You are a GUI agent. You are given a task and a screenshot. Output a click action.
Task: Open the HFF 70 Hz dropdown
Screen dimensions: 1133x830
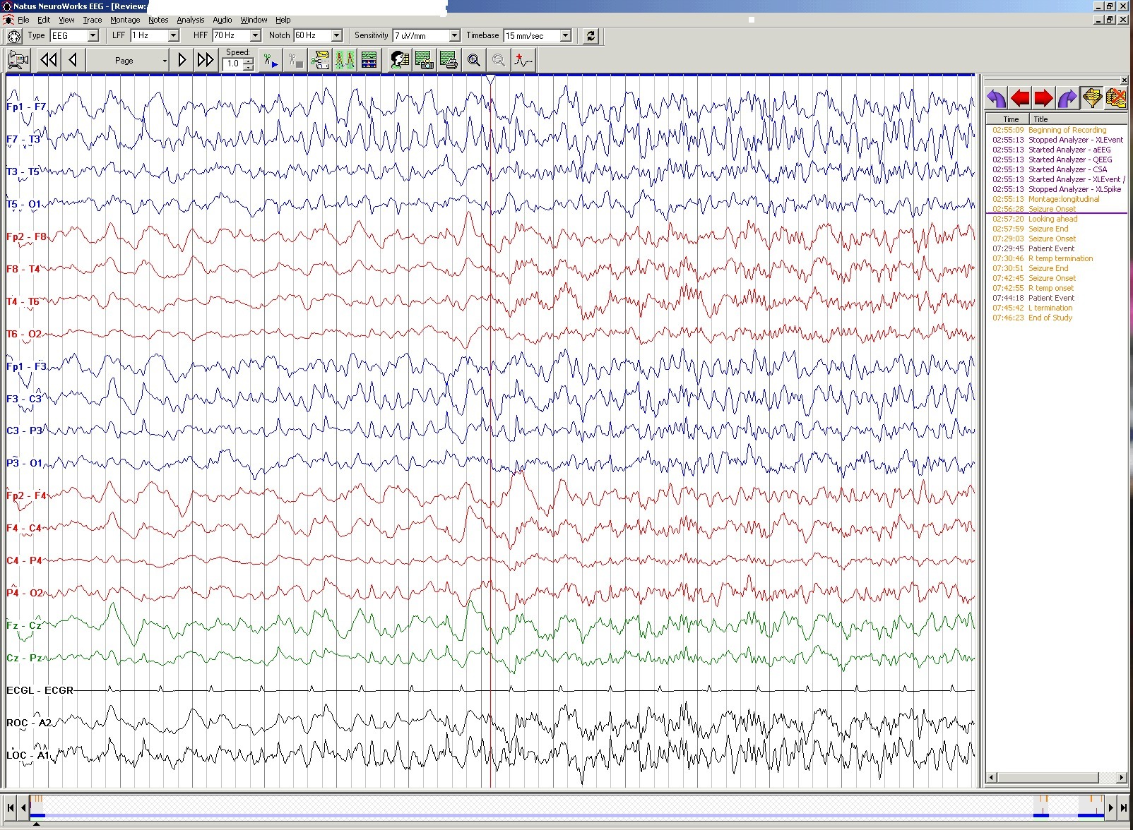[x=255, y=36]
